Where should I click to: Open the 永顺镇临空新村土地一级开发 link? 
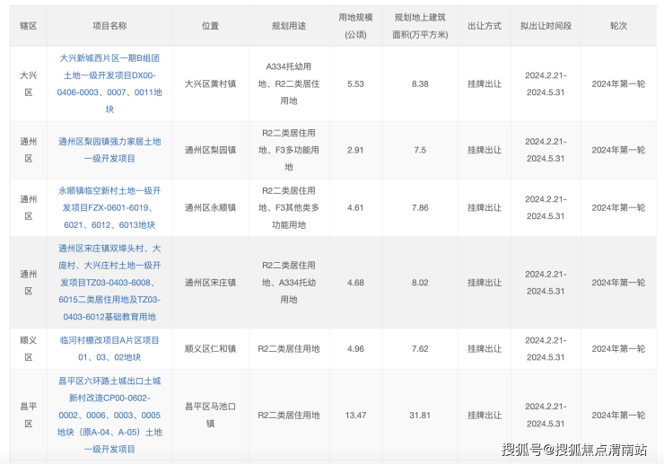click(x=109, y=207)
